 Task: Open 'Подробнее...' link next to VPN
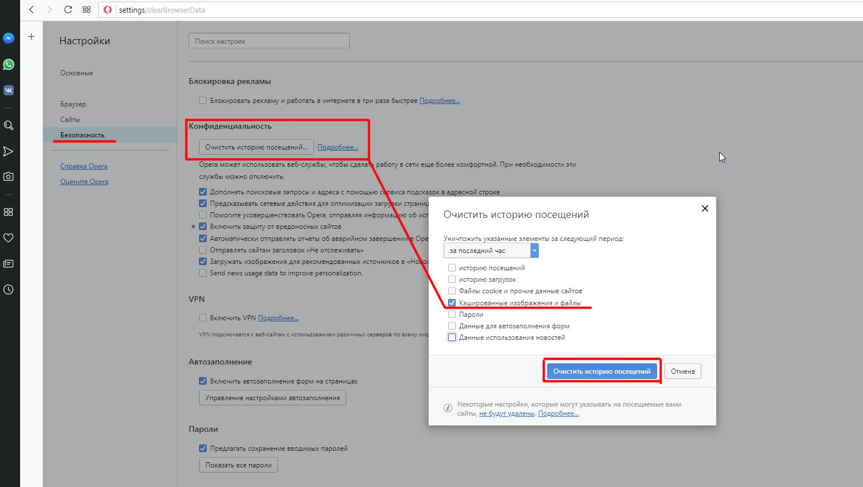coord(278,318)
